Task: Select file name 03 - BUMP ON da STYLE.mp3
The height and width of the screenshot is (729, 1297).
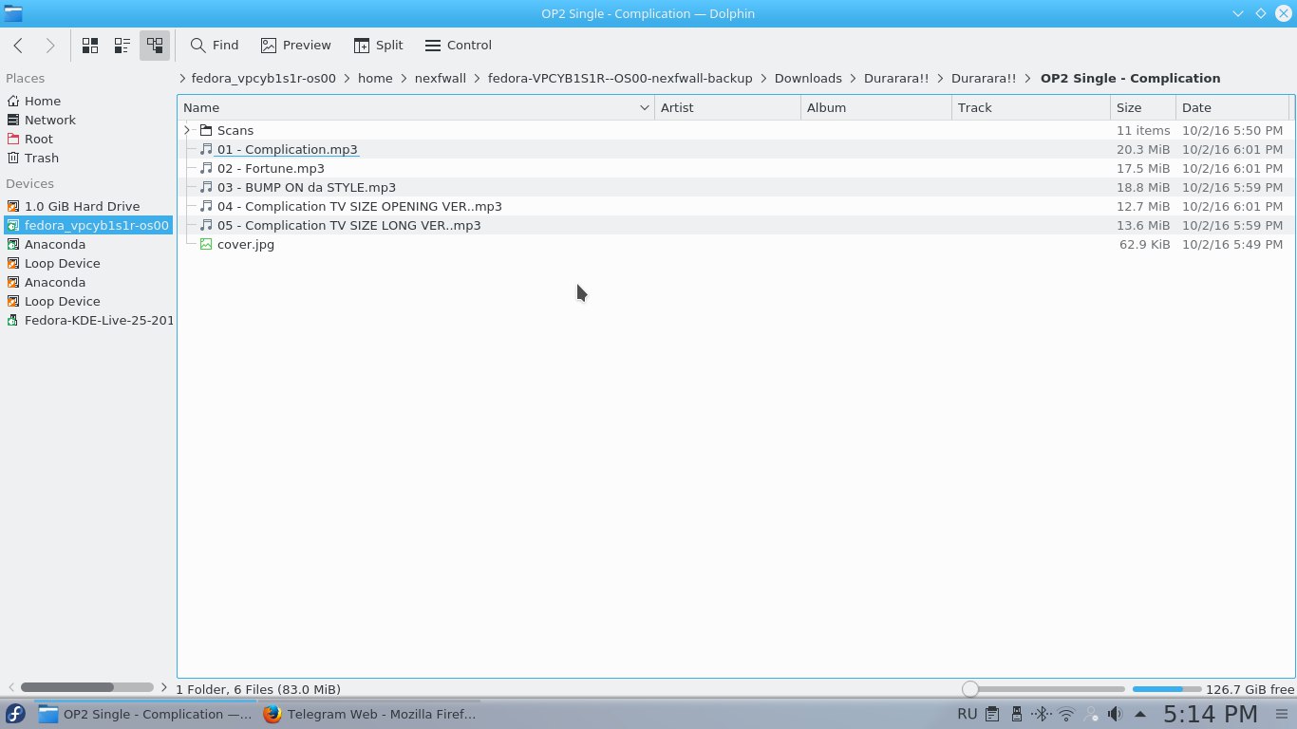Action: click(307, 187)
